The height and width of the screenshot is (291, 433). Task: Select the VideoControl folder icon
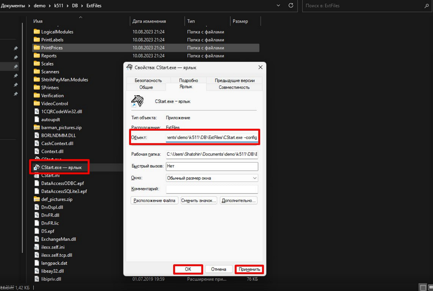[36, 104]
